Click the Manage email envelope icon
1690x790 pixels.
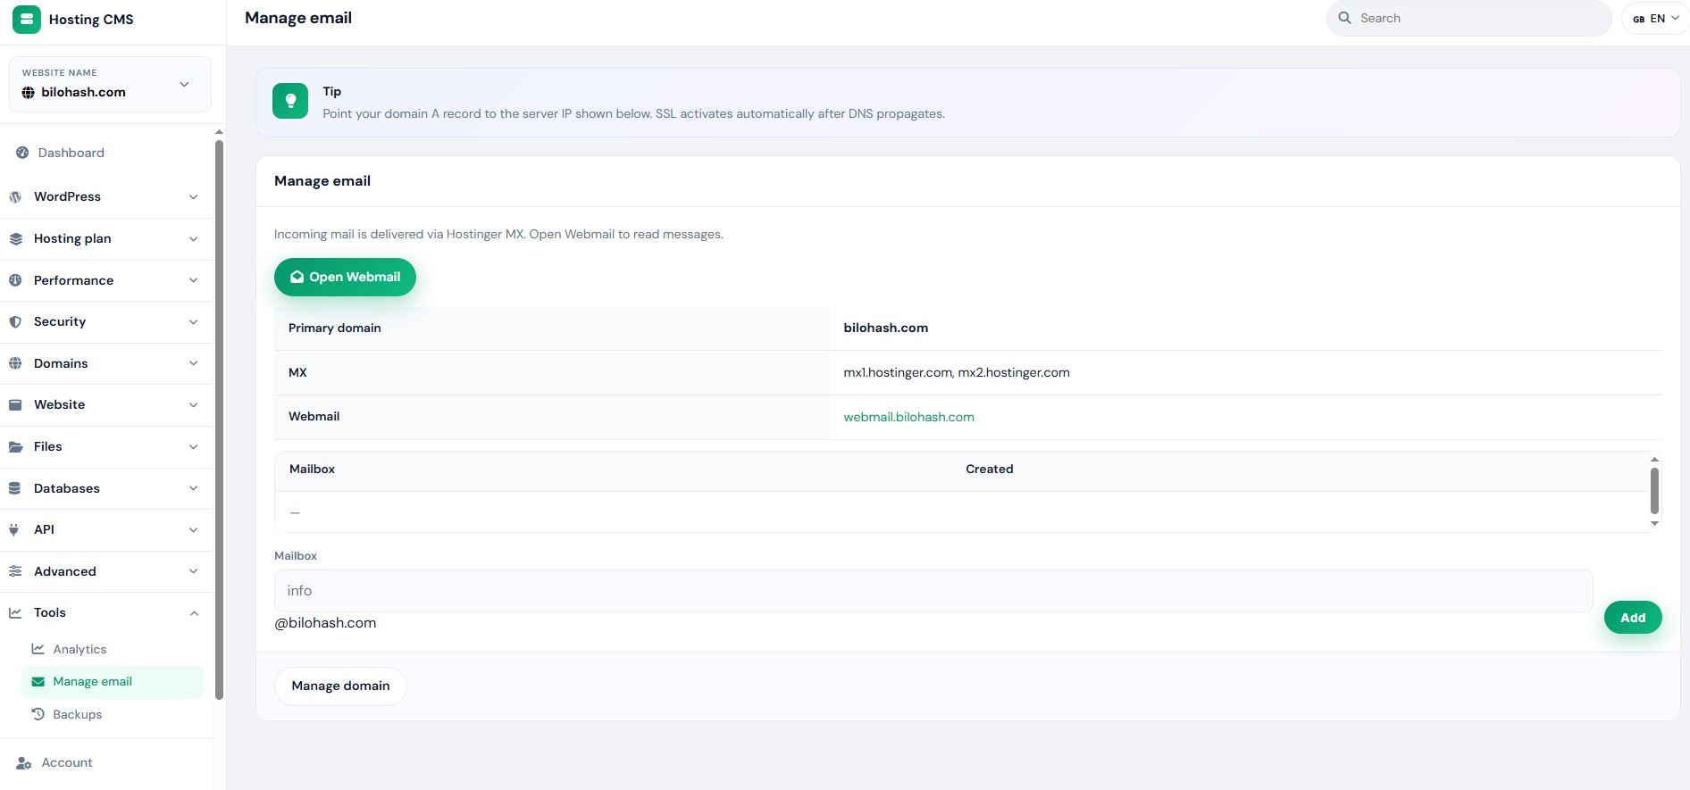point(38,681)
